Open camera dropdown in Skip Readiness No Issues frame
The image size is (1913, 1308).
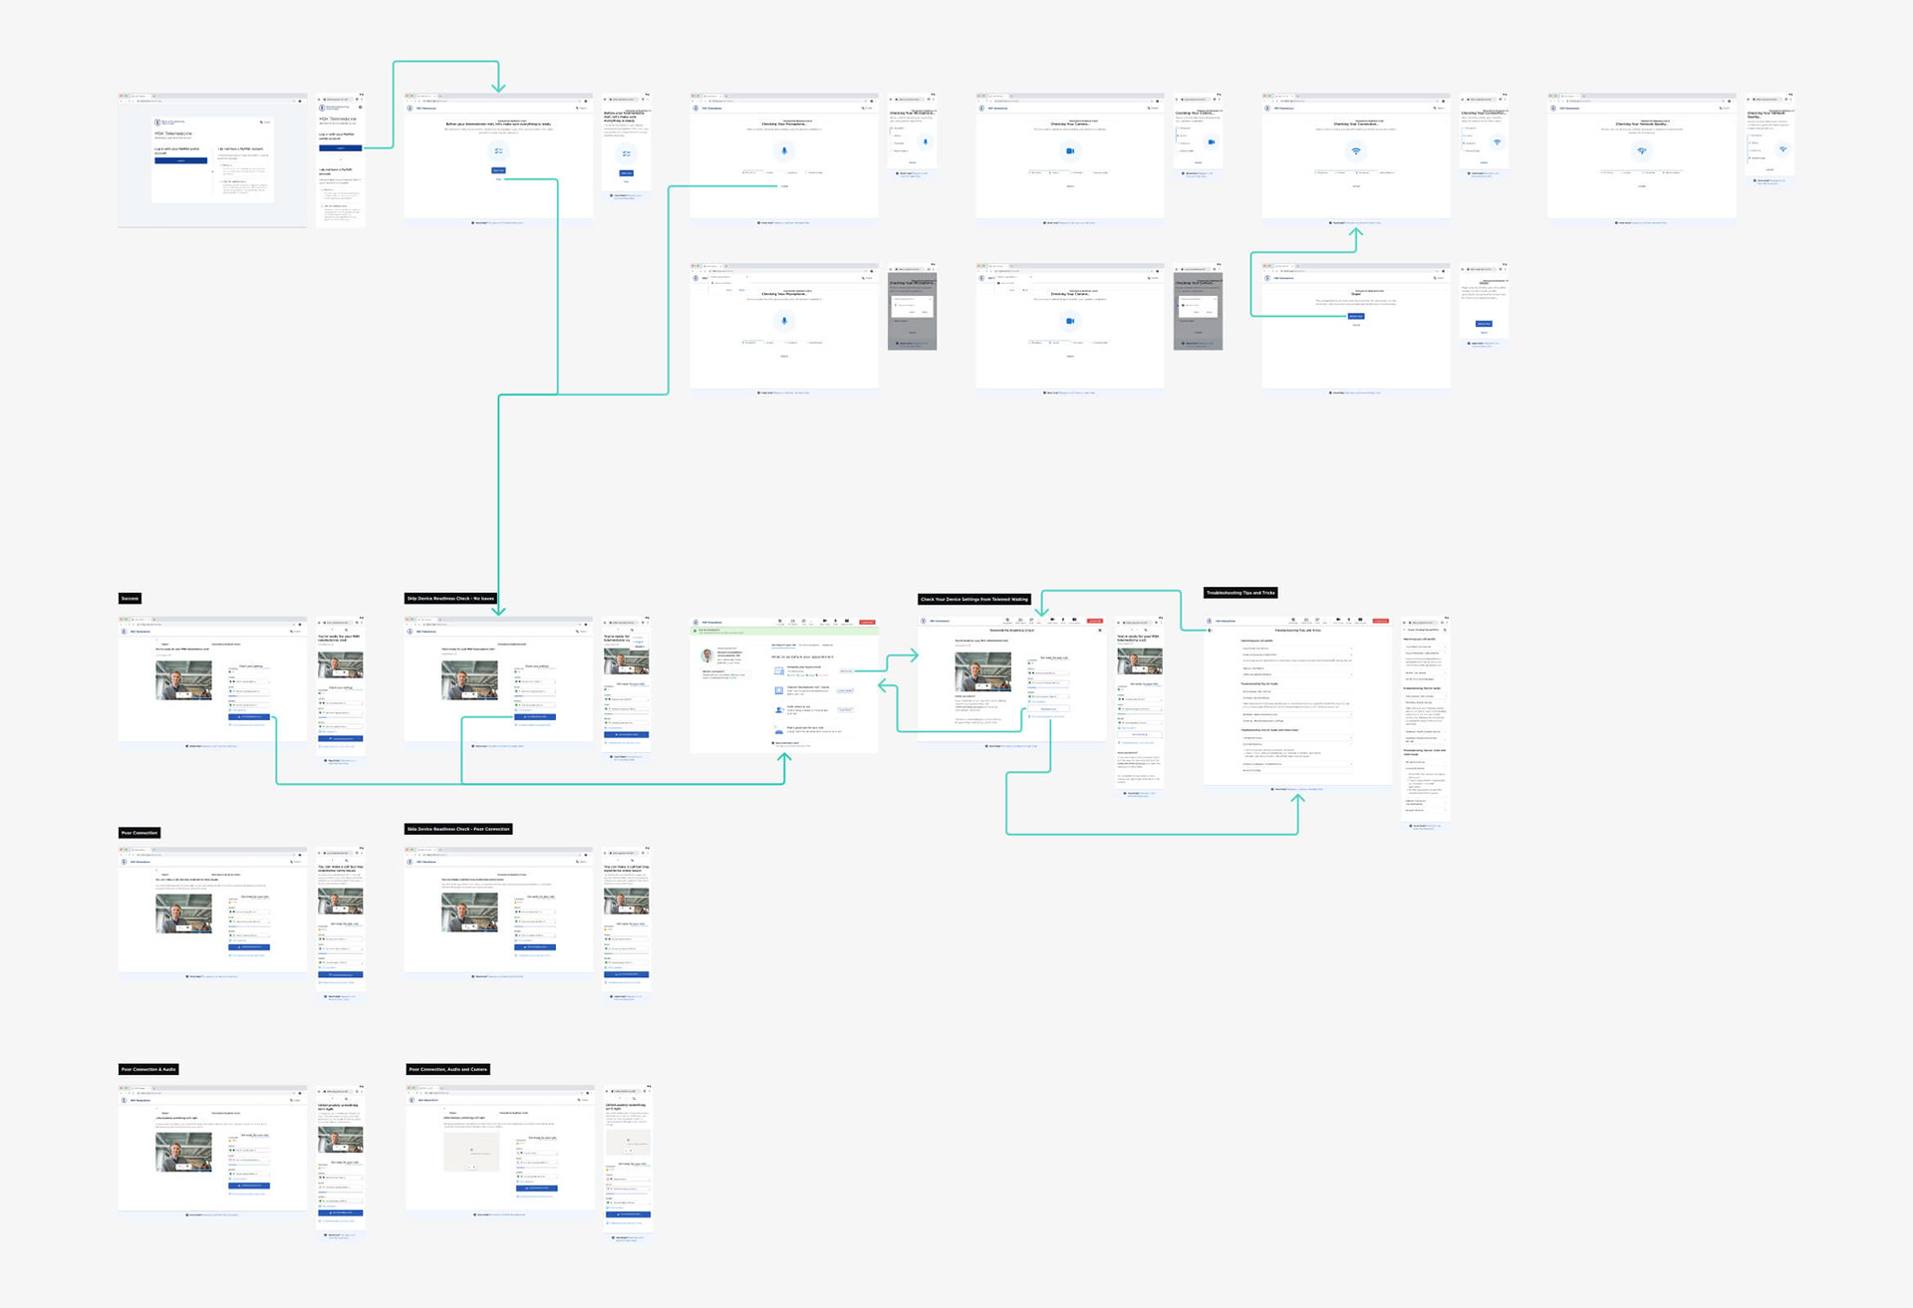(x=535, y=681)
